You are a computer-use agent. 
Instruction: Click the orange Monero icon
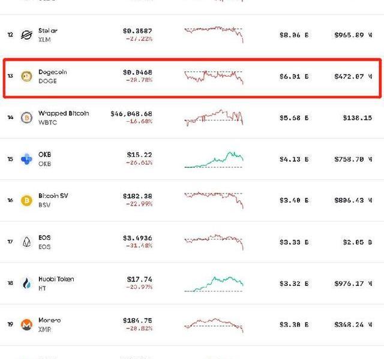point(26,324)
